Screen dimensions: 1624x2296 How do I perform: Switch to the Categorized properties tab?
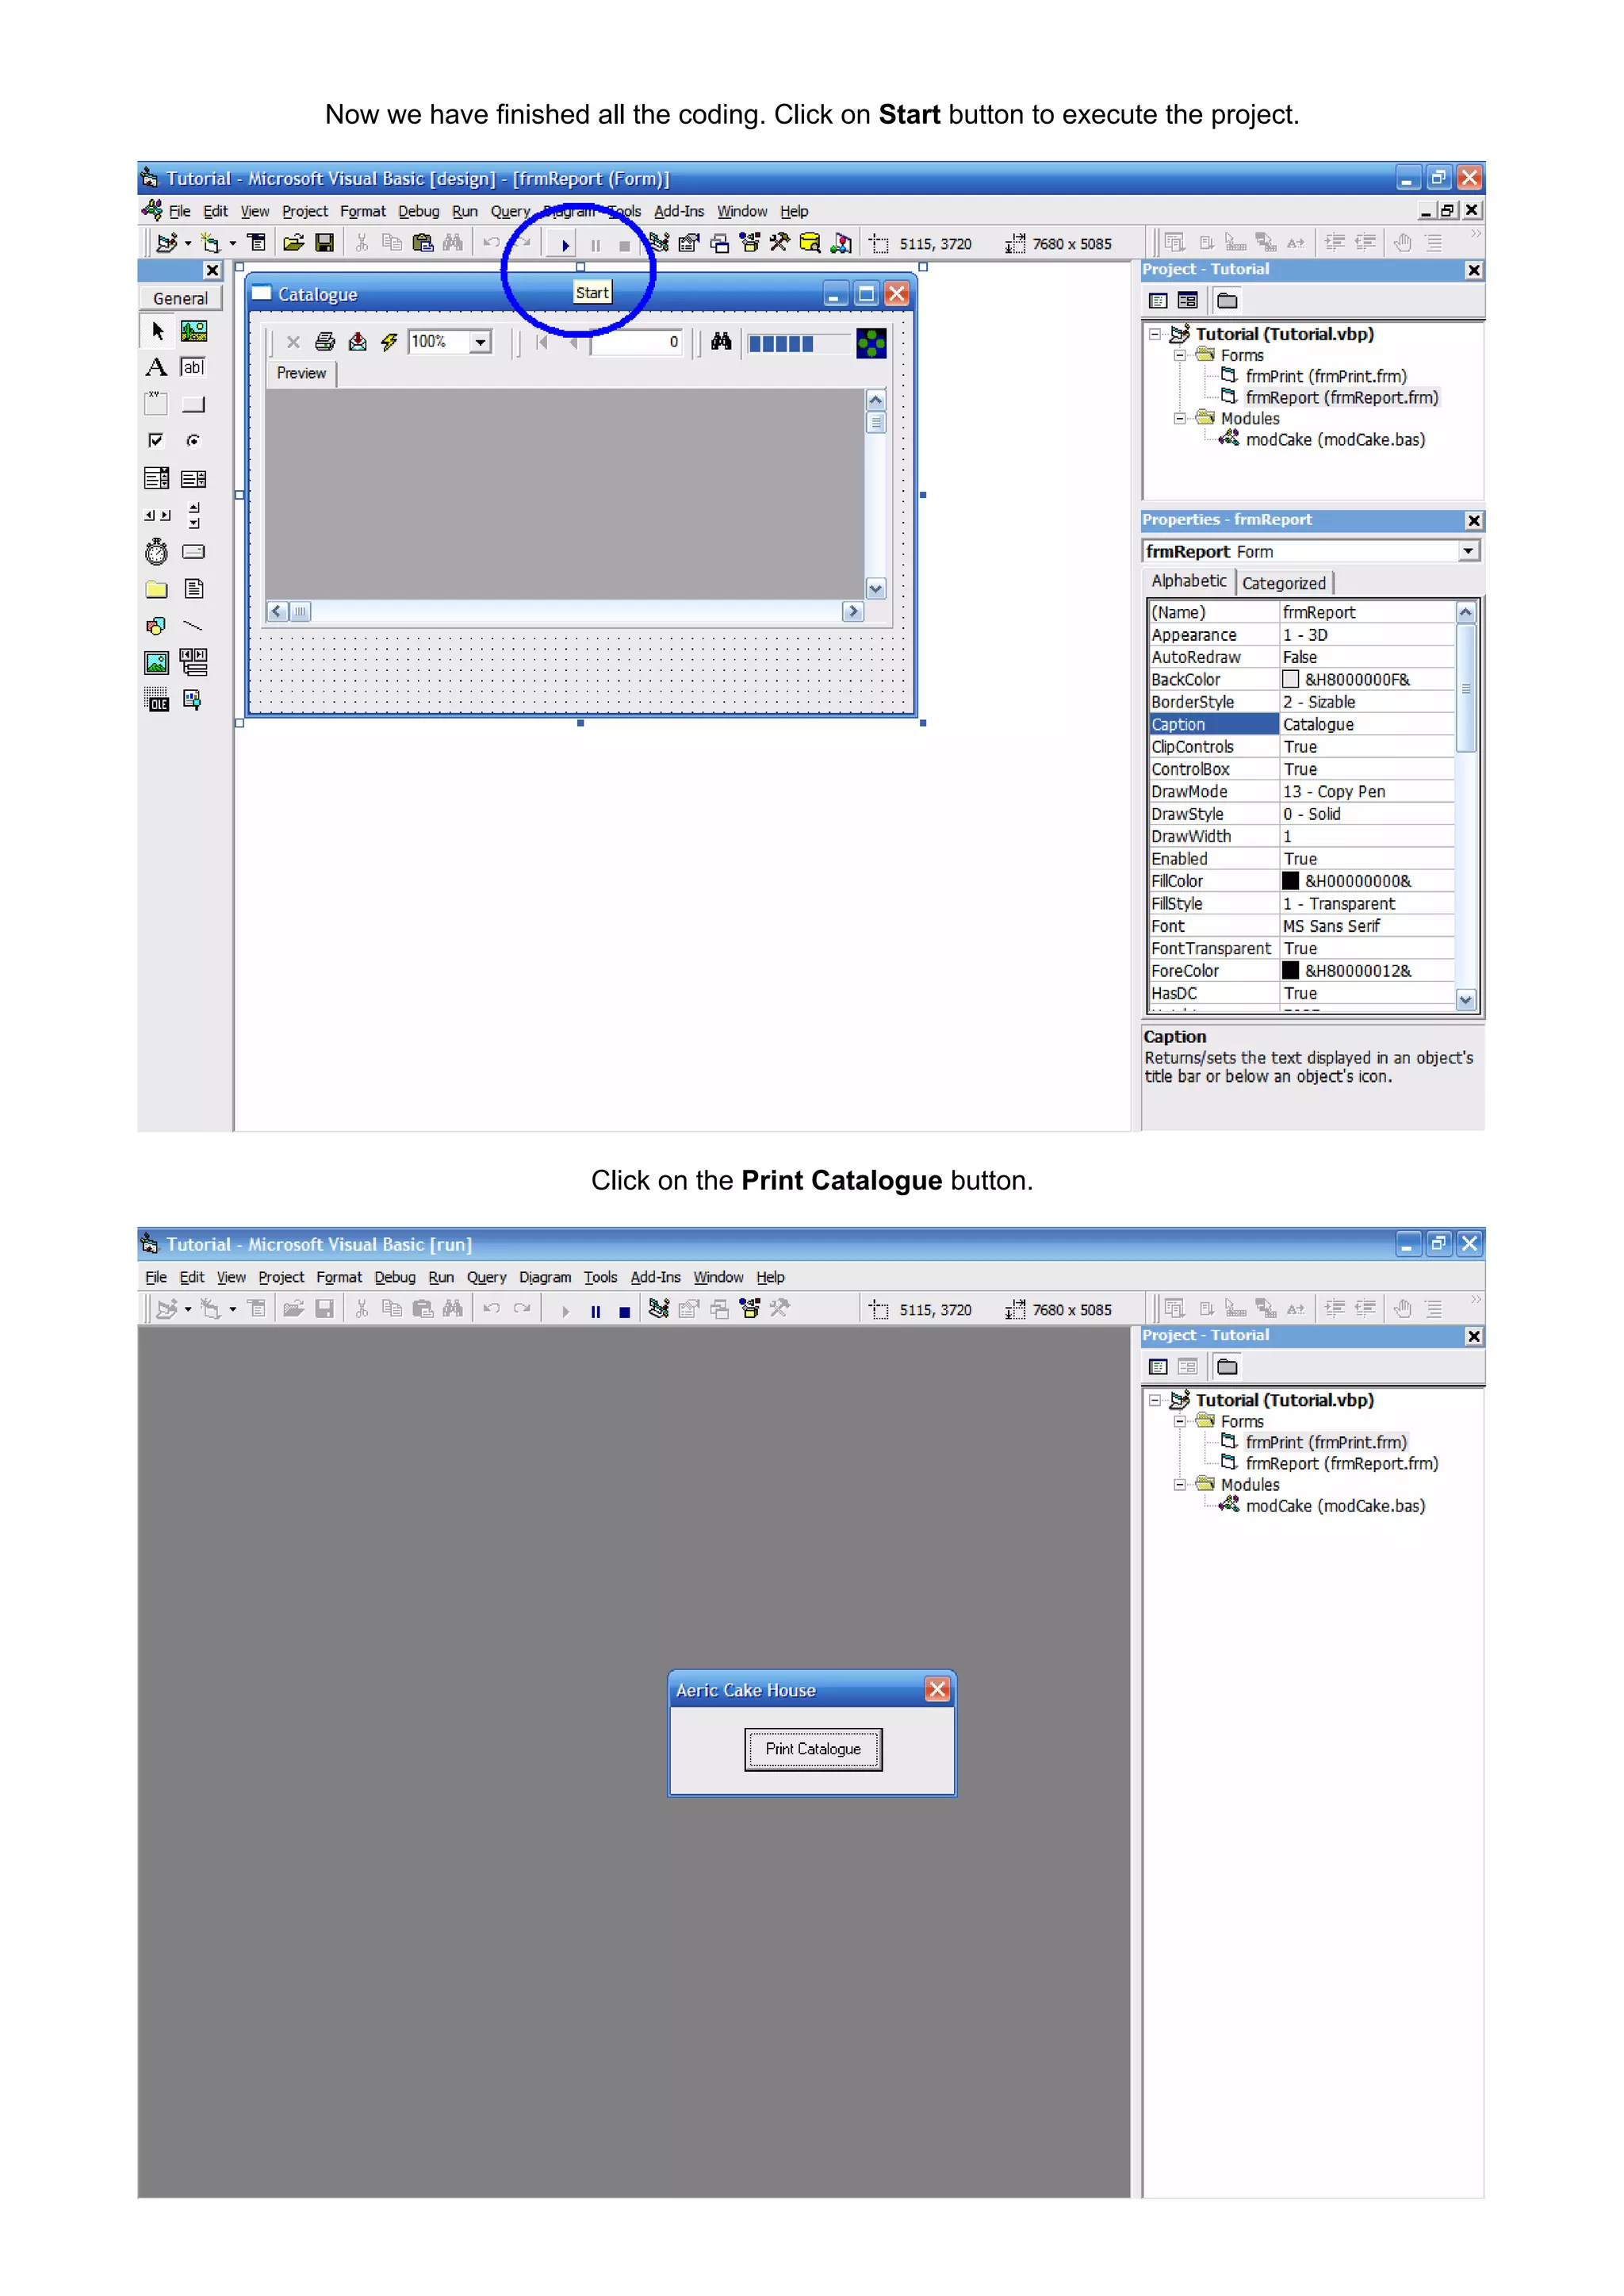[1283, 583]
